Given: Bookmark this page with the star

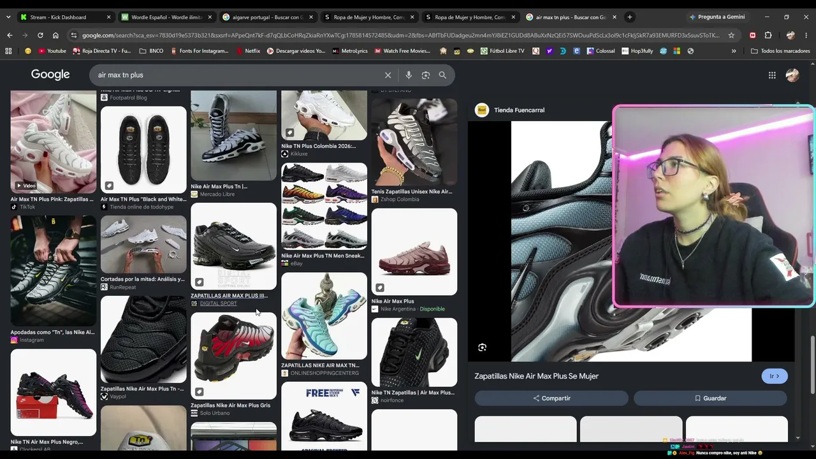Looking at the screenshot, I should (731, 35).
